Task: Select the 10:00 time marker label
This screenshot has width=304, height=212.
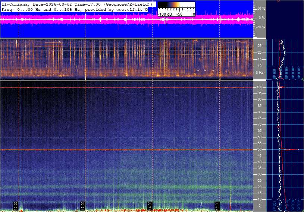Action: click(15, 206)
